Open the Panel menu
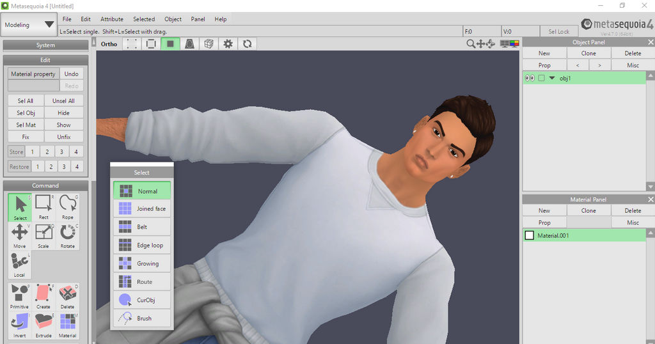The height and width of the screenshot is (344, 655). click(198, 19)
